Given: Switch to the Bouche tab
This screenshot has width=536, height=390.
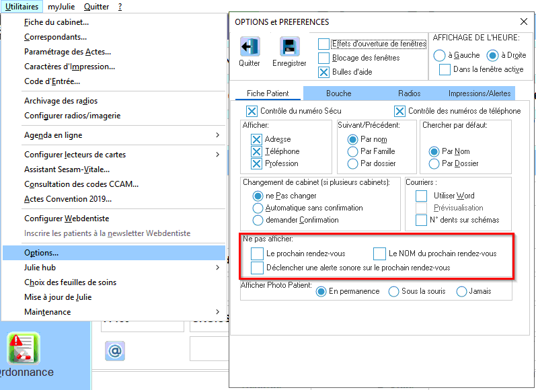Looking at the screenshot, I should pos(338,93).
